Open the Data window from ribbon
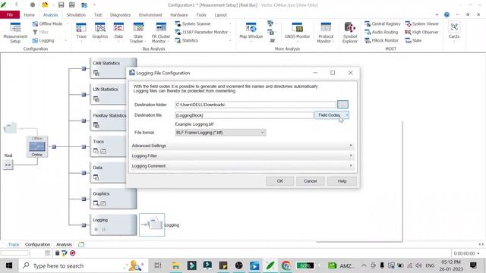 118,30
